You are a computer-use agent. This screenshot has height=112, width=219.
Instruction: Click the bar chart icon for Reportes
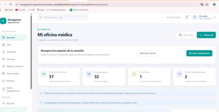pos(4,81)
